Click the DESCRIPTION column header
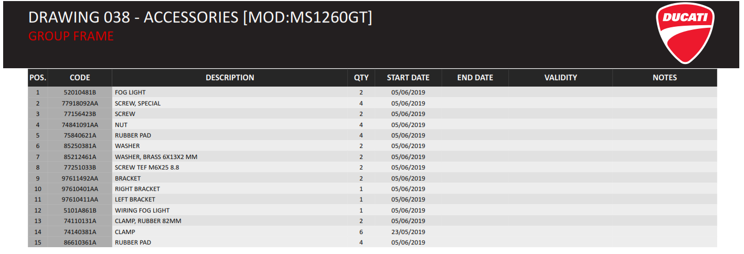Image resolution: width=744 pixels, height=254 pixels. tap(230, 78)
